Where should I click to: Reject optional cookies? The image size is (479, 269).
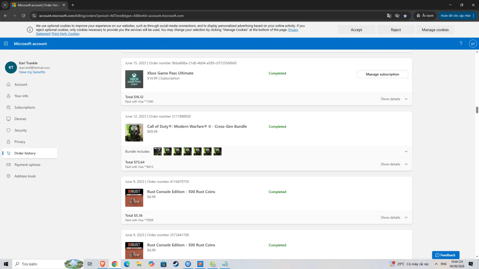click(x=396, y=30)
